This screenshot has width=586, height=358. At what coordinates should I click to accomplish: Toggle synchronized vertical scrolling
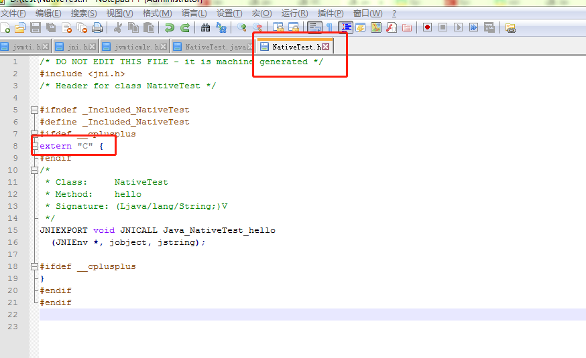point(278,27)
